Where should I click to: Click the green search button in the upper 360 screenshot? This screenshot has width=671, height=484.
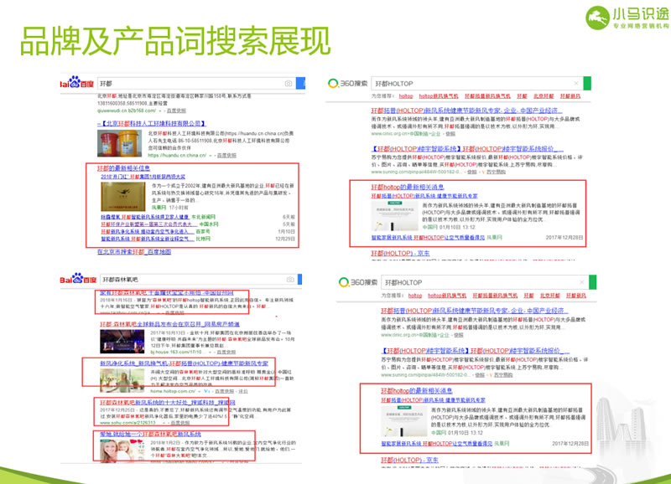tap(587, 83)
